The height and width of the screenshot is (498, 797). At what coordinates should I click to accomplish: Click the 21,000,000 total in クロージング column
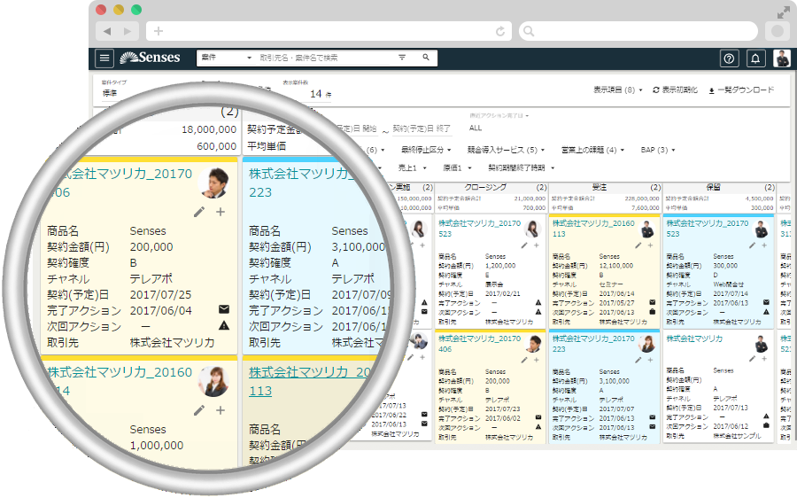coord(530,198)
